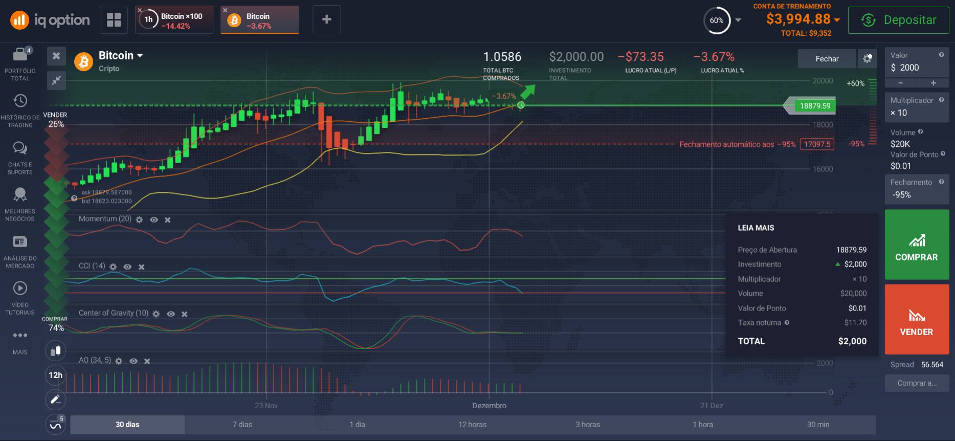Open the training account balance dropdown
Screen dimensions: 955x441
click(x=837, y=20)
